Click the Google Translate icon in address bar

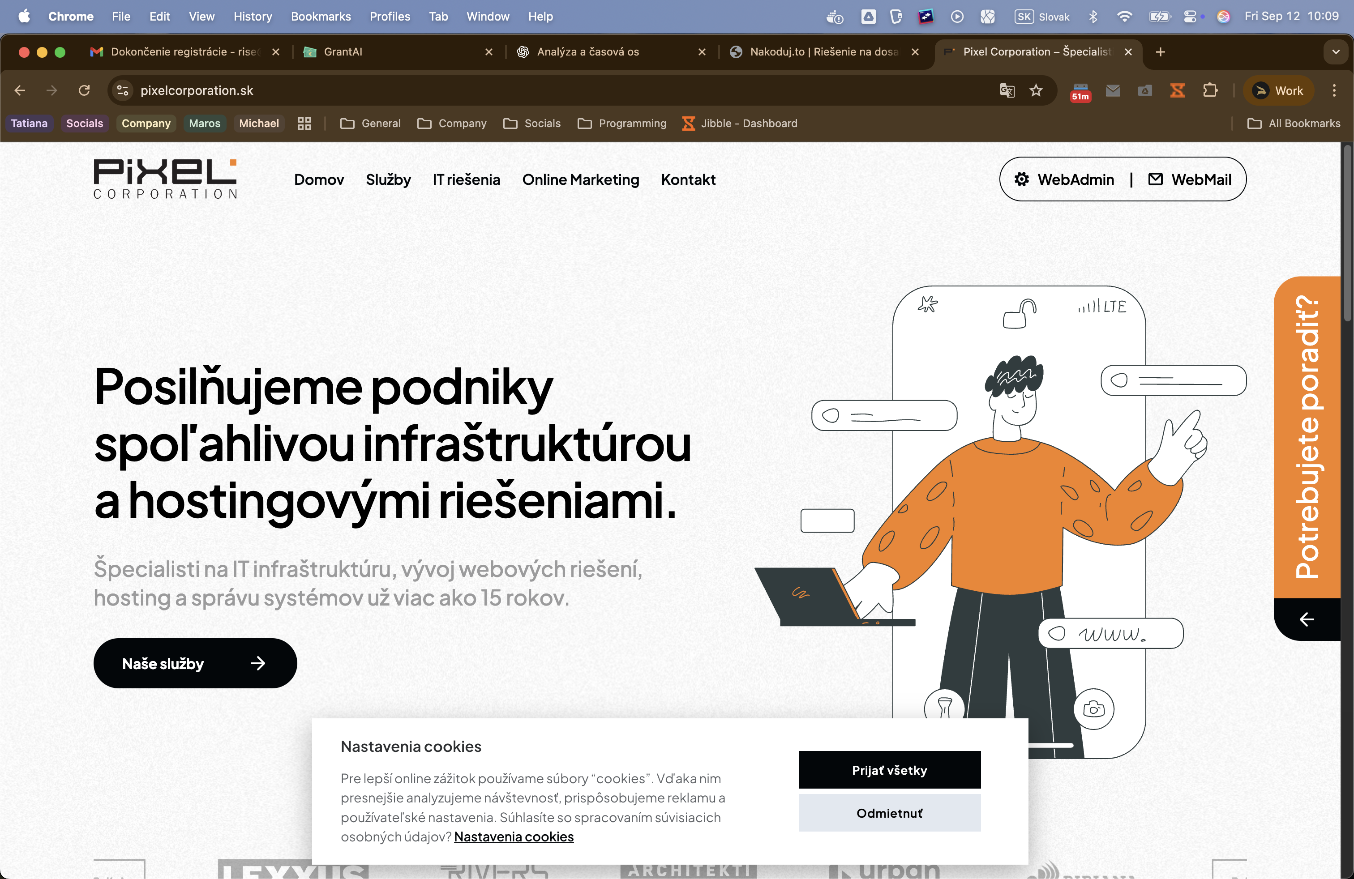pyautogui.click(x=1007, y=90)
